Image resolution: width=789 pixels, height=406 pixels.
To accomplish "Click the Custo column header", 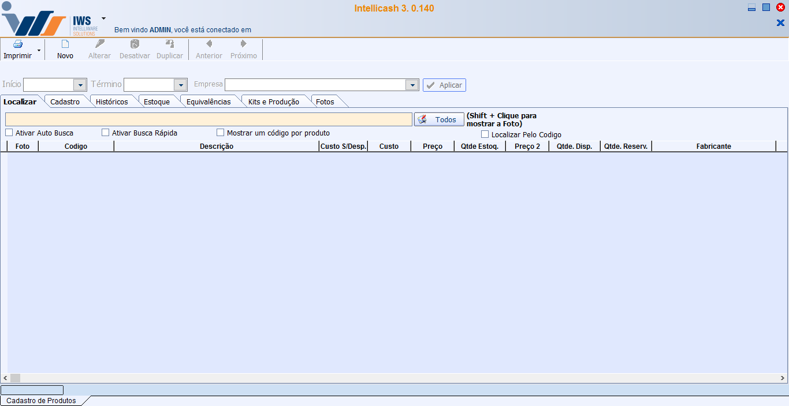I will pos(389,146).
